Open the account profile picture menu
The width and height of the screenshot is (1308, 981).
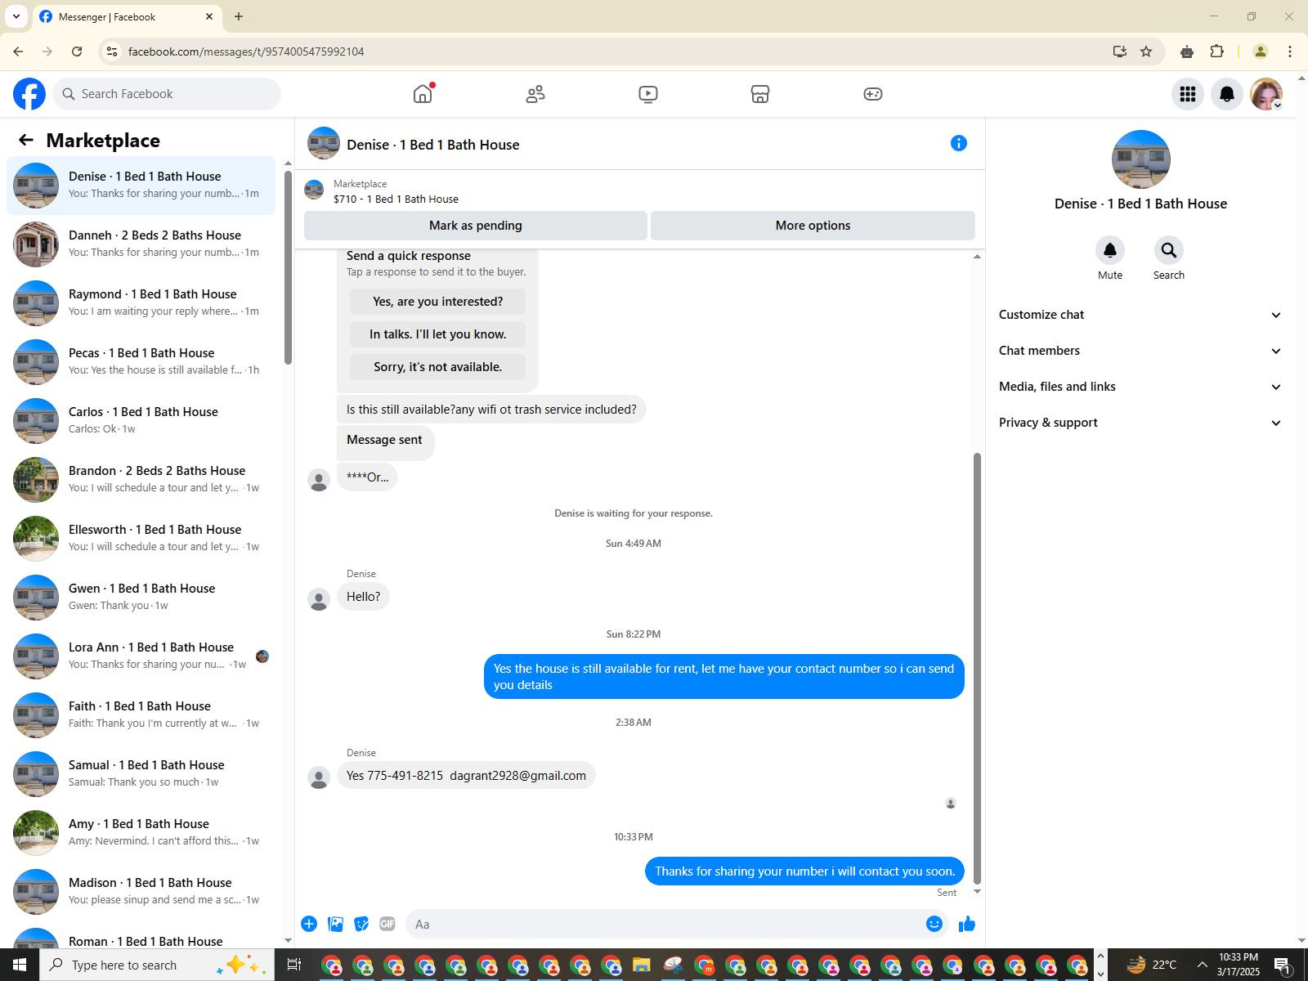coord(1266,94)
